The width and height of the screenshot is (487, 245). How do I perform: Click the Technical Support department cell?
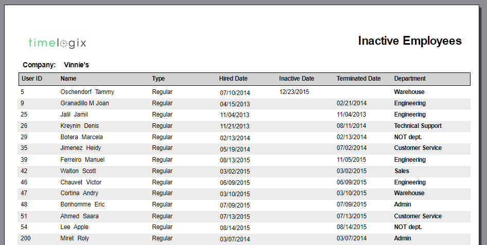click(x=418, y=126)
